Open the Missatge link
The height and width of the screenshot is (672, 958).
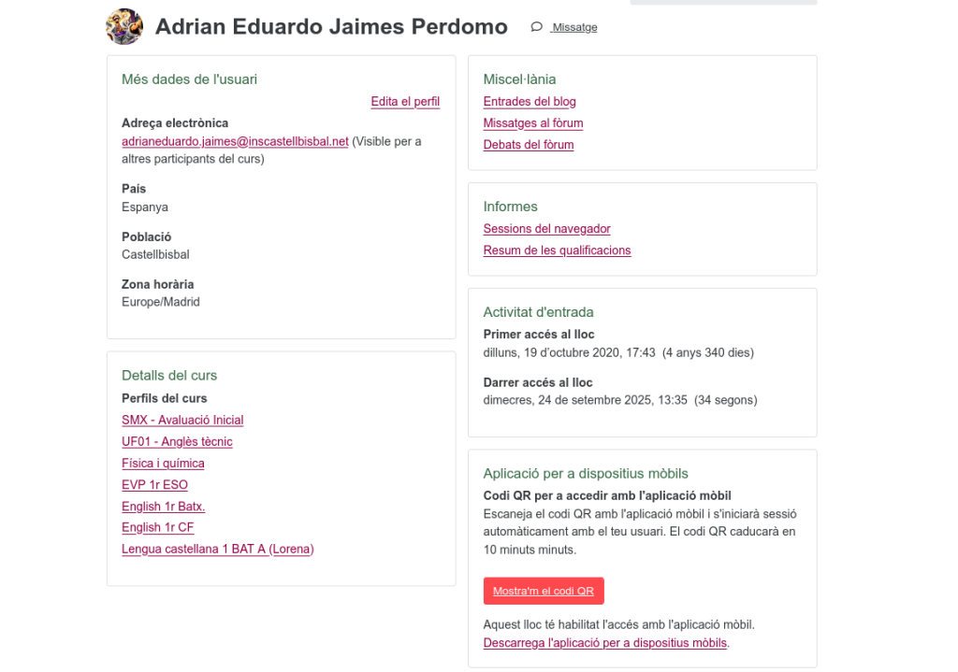tap(574, 28)
